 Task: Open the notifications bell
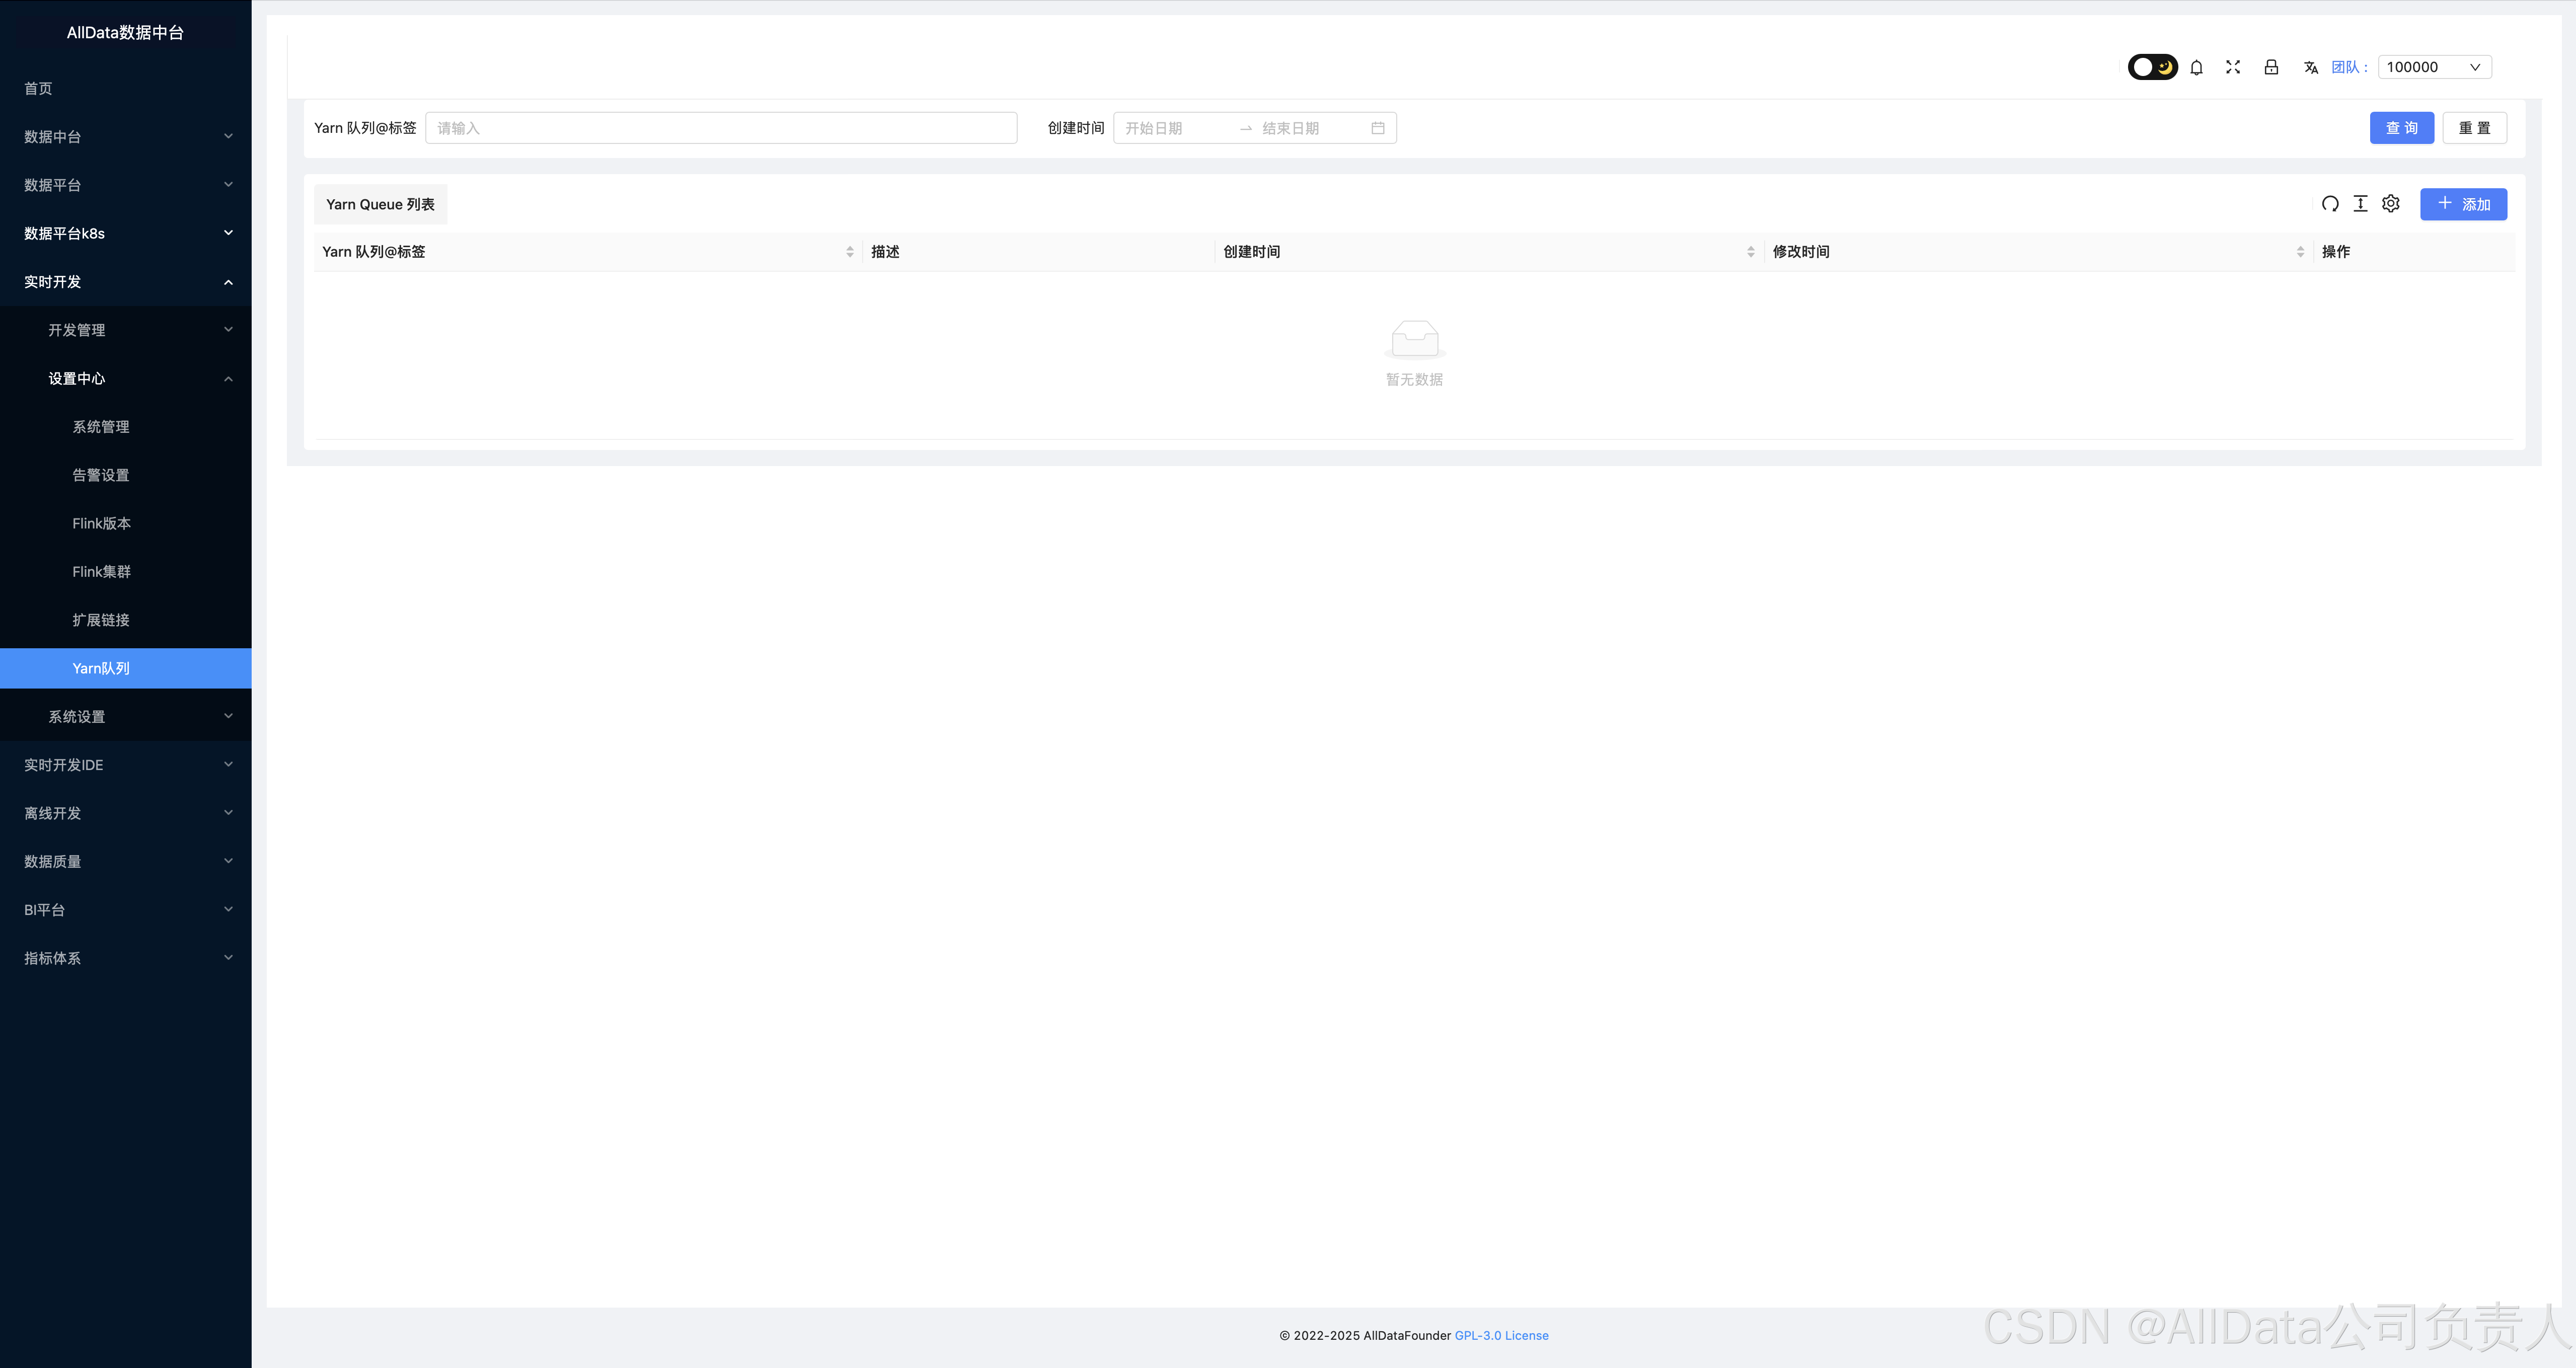pyautogui.click(x=2196, y=67)
